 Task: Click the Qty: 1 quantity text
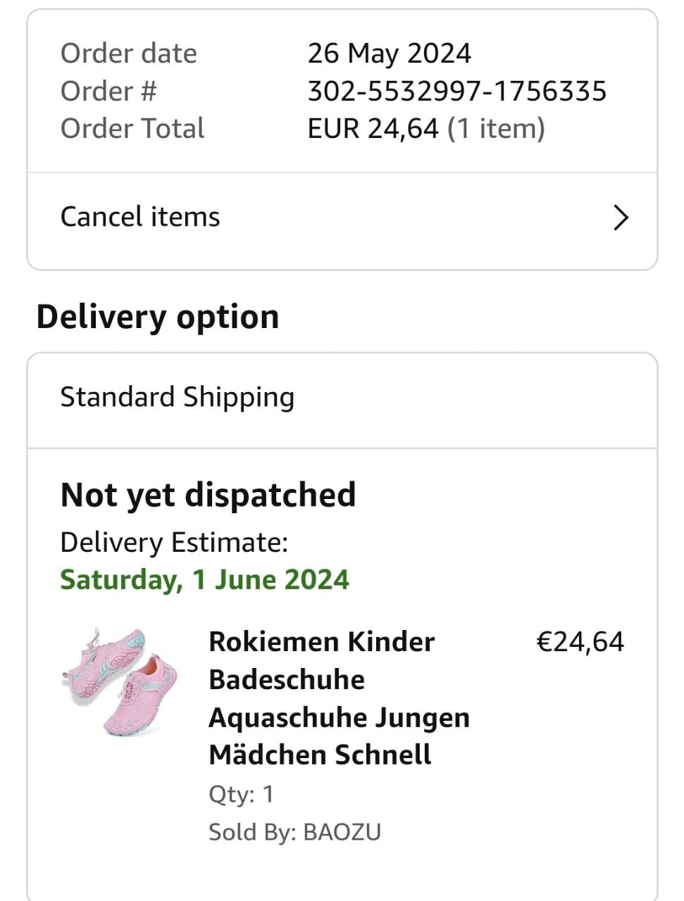click(x=241, y=794)
